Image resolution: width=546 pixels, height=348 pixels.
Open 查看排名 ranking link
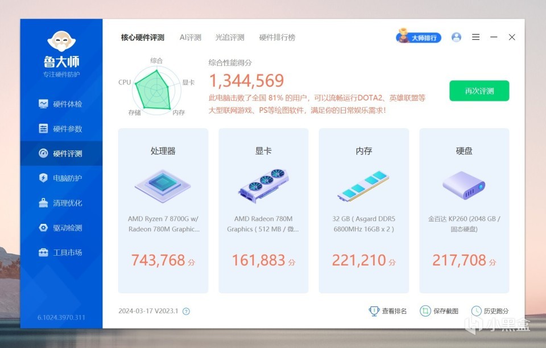point(387,311)
